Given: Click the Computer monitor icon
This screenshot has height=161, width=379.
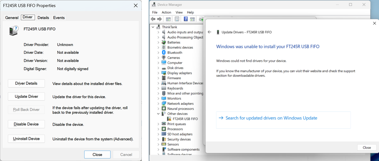Looking at the screenshot, I should click(164, 63).
